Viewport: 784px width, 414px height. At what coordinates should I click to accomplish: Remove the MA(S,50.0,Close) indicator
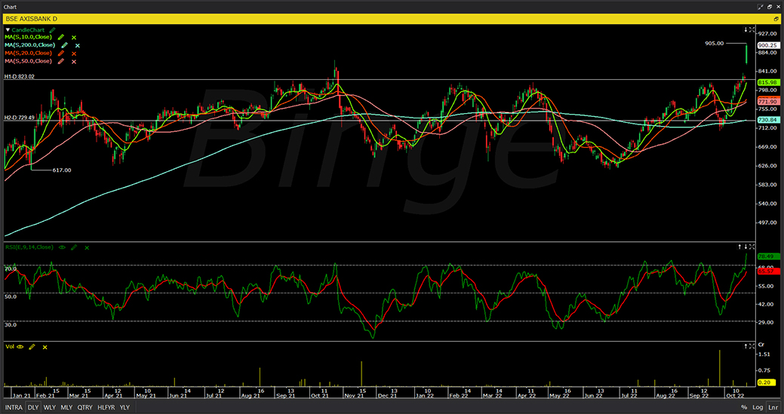73,61
